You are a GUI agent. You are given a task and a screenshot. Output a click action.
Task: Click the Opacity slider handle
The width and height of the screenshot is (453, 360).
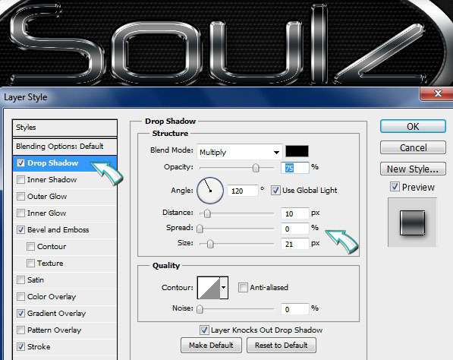(x=256, y=168)
